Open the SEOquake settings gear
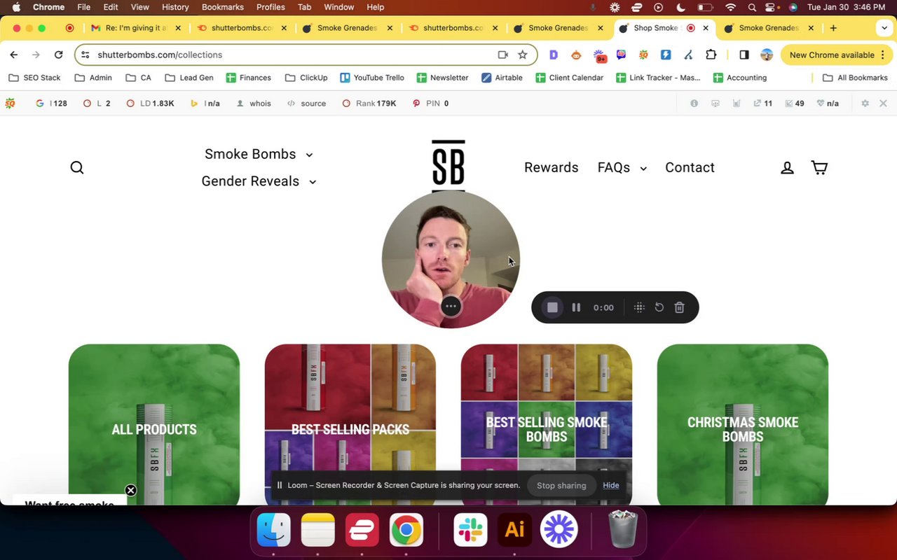897x560 pixels. coord(865,103)
